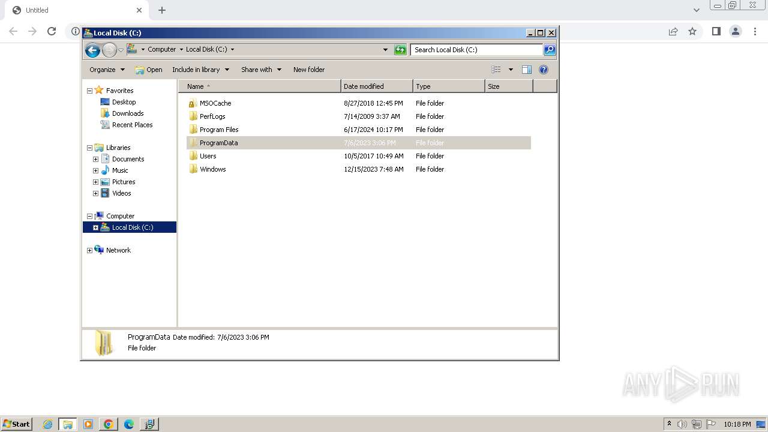Click the volume speaker tray icon
This screenshot has height=432, width=768.
pyautogui.click(x=682, y=424)
